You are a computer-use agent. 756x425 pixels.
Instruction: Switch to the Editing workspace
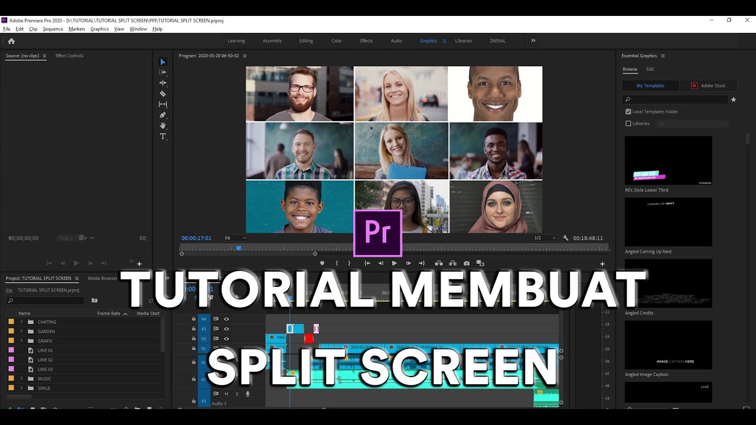(x=306, y=41)
